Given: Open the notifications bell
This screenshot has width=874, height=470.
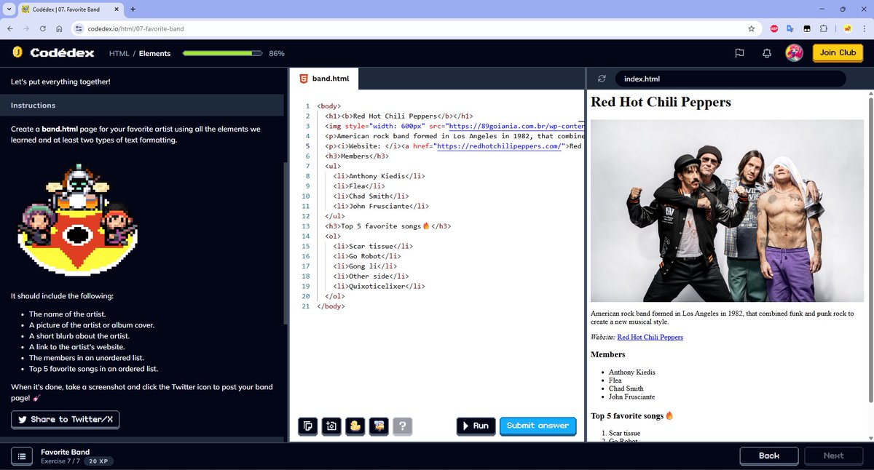Looking at the screenshot, I should 767,53.
